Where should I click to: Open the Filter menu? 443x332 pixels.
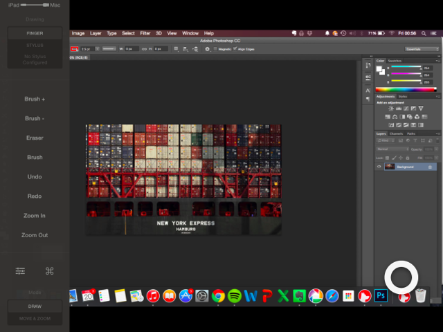[145, 33]
